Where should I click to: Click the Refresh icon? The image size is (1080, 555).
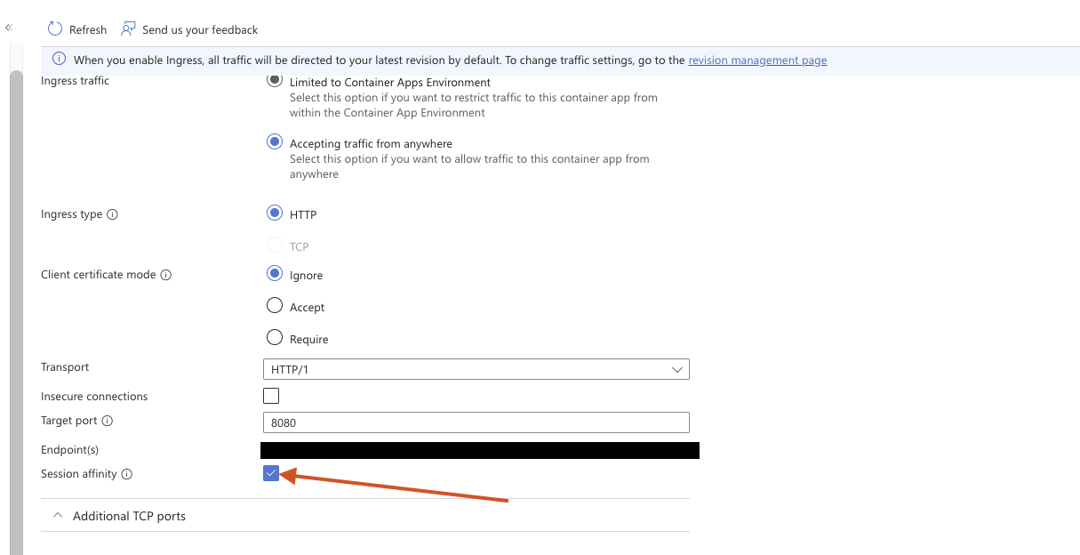tap(55, 29)
